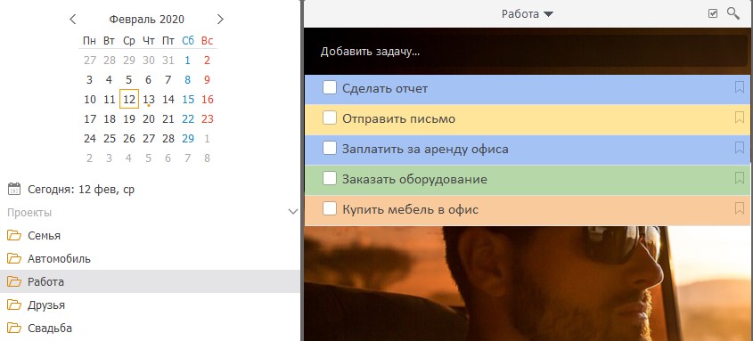Mark 'Отправить письмо' as completed
The image size is (753, 341).
(330, 118)
